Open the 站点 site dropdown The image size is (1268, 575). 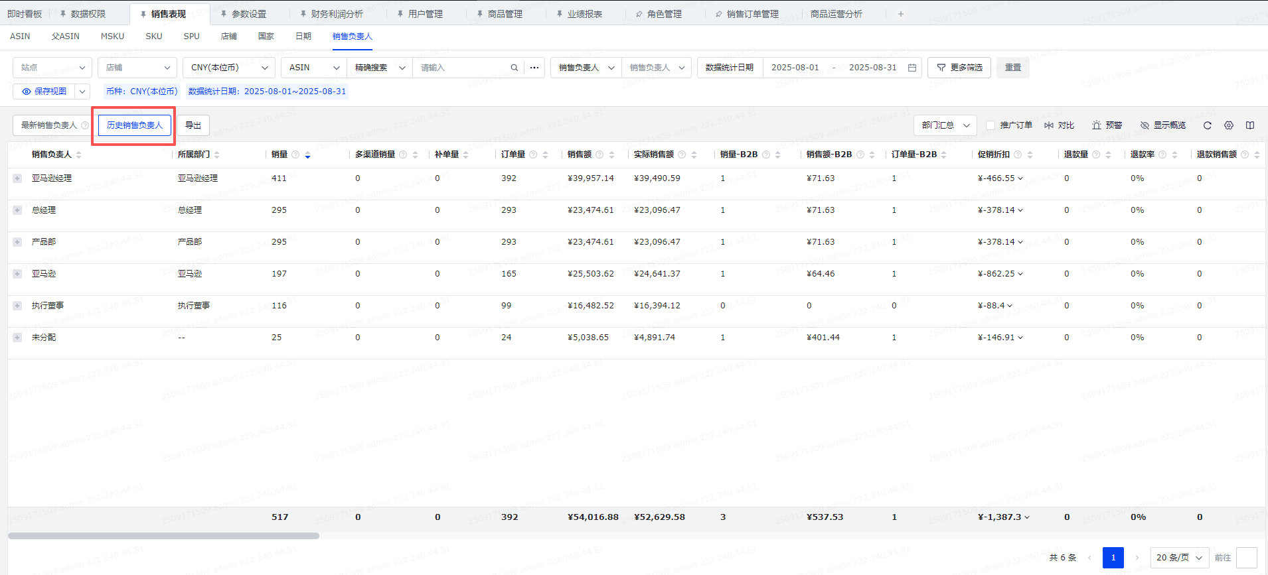pyautogui.click(x=52, y=68)
